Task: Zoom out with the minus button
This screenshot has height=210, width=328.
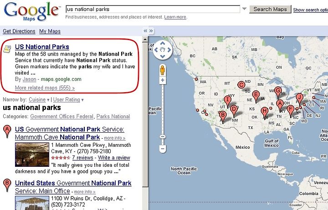Action: 163,149
